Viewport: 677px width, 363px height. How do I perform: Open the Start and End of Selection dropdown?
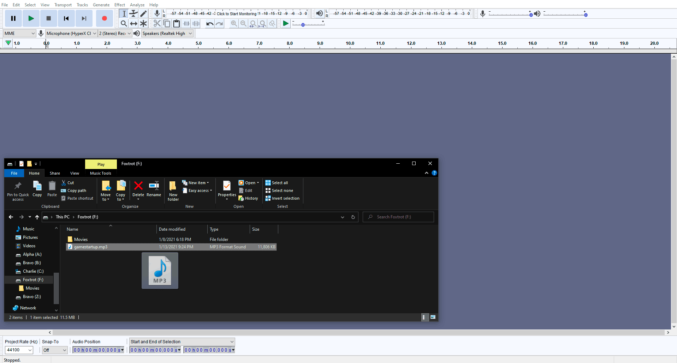(182, 341)
